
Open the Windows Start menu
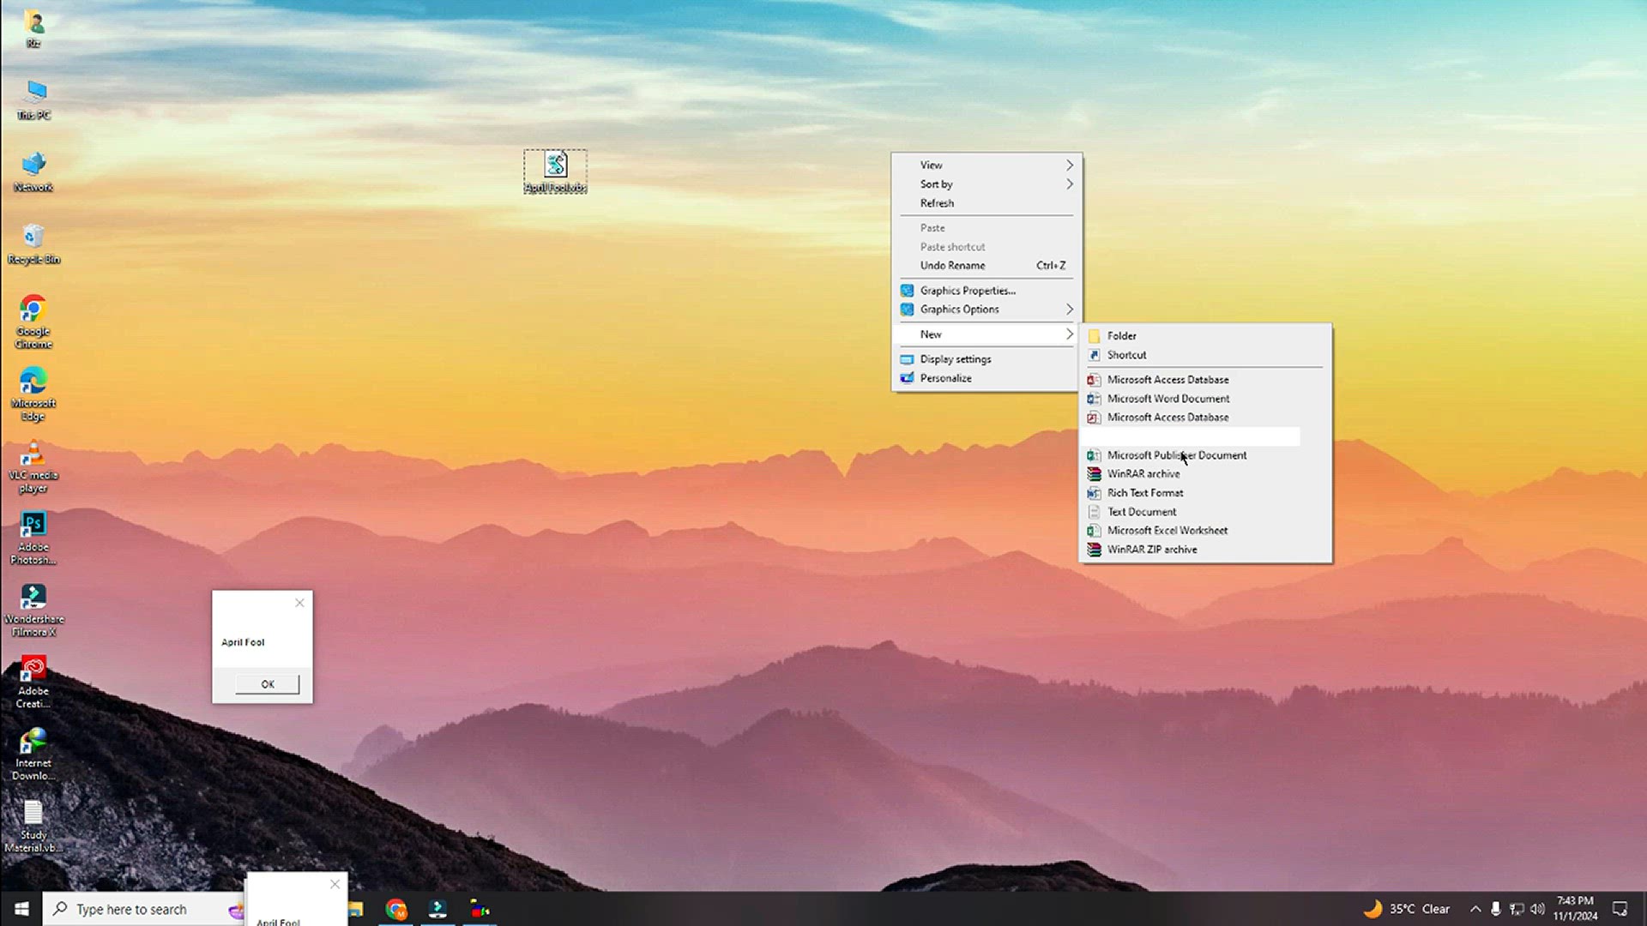click(x=21, y=909)
